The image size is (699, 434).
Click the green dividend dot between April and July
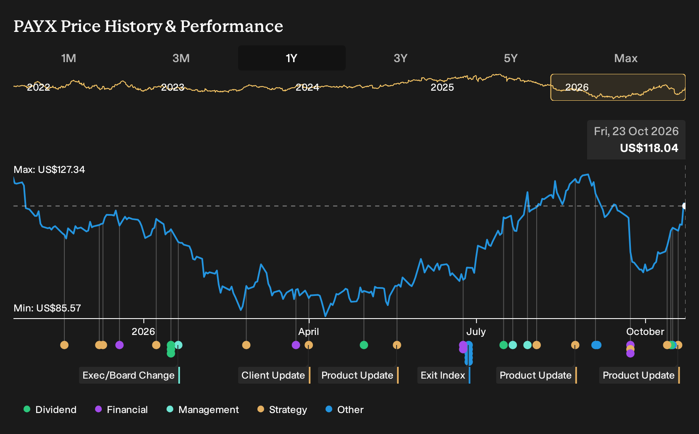pos(364,345)
